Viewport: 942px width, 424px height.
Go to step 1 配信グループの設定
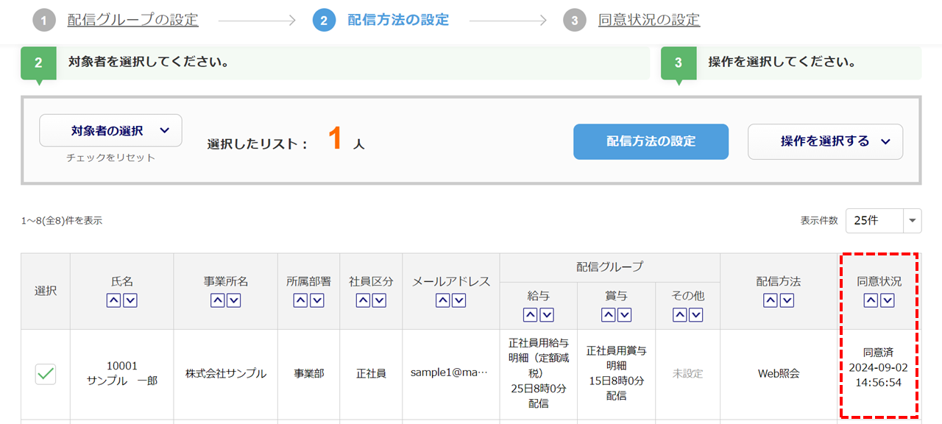(132, 20)
